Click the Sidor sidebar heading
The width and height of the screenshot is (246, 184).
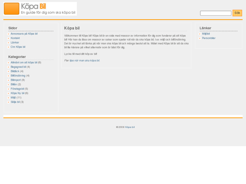click(13, 28)
